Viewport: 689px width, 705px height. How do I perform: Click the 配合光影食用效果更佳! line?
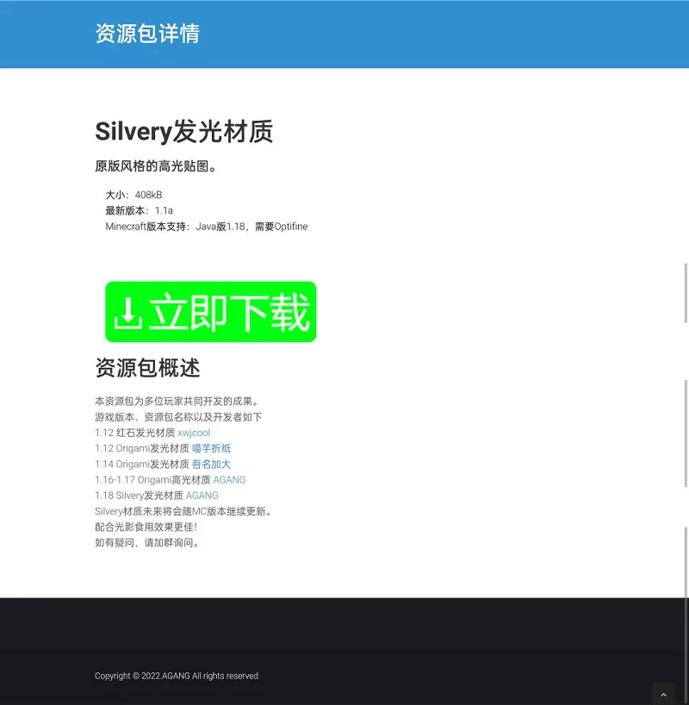[x=146, y=527]
